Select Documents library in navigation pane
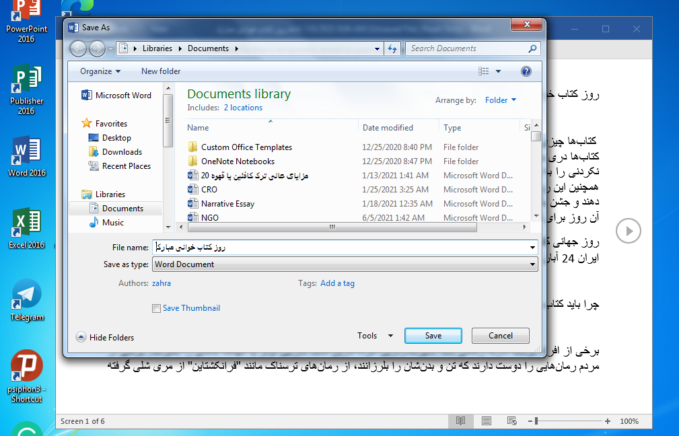 click(116, 209)
